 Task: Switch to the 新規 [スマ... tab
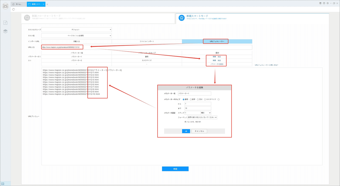(36, 4)
